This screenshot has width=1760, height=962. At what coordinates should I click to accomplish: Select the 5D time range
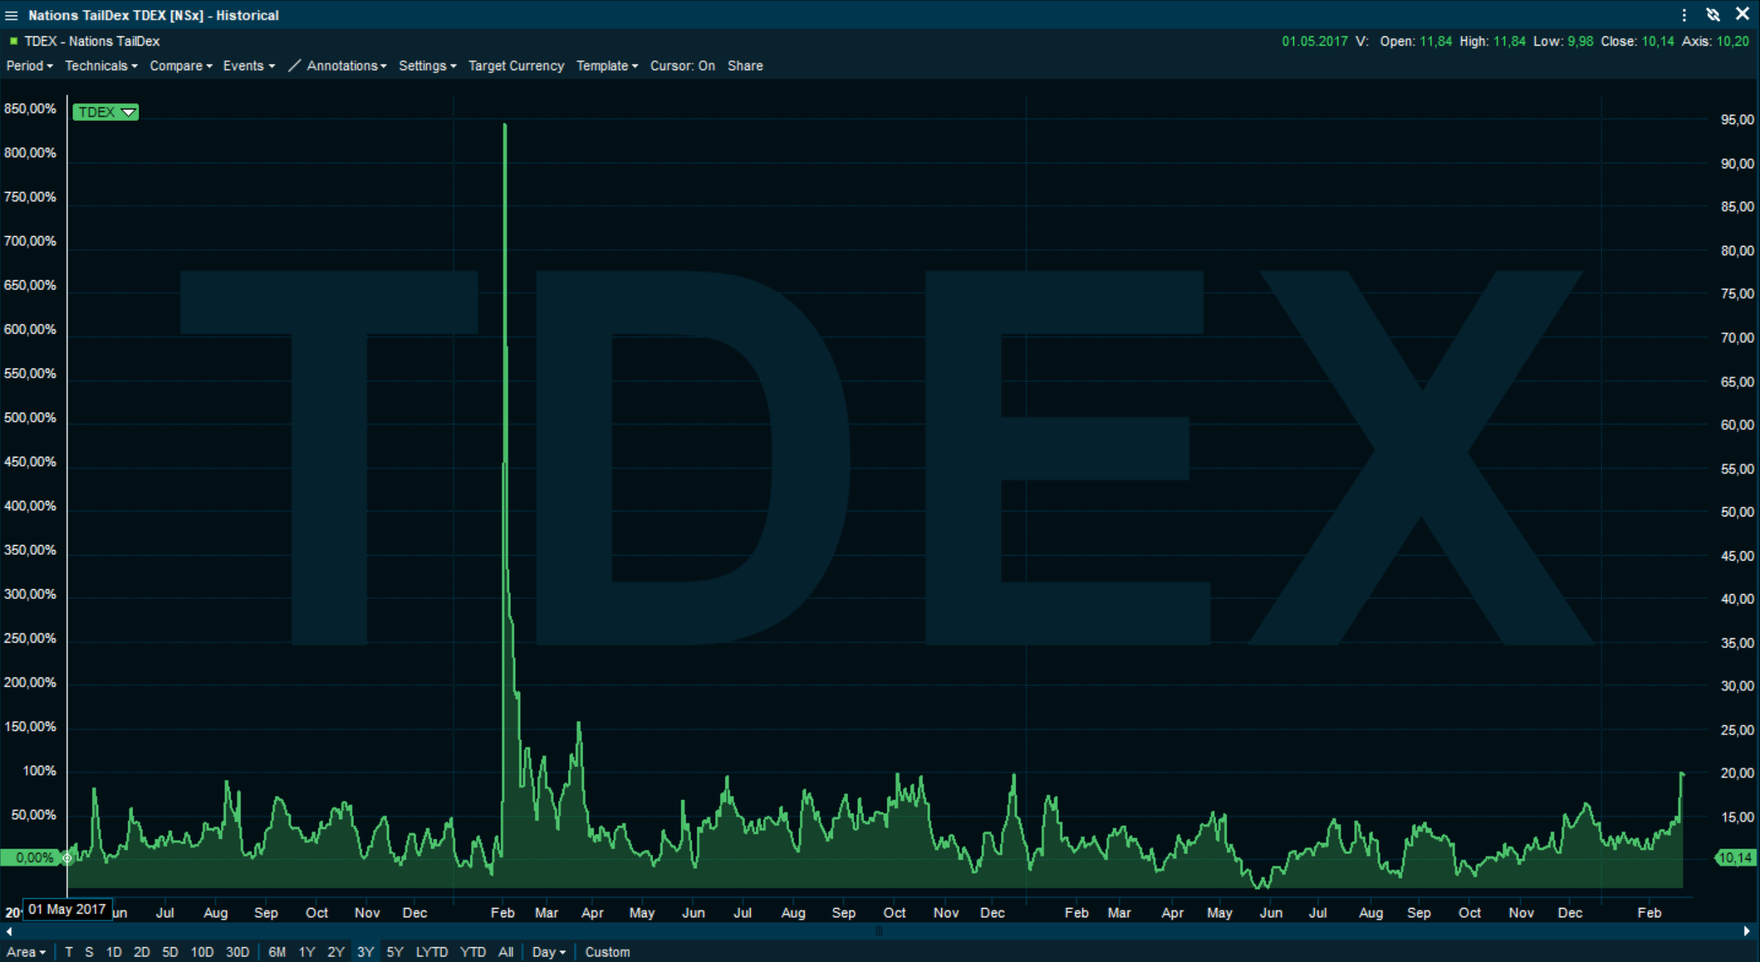click(170, 952)
